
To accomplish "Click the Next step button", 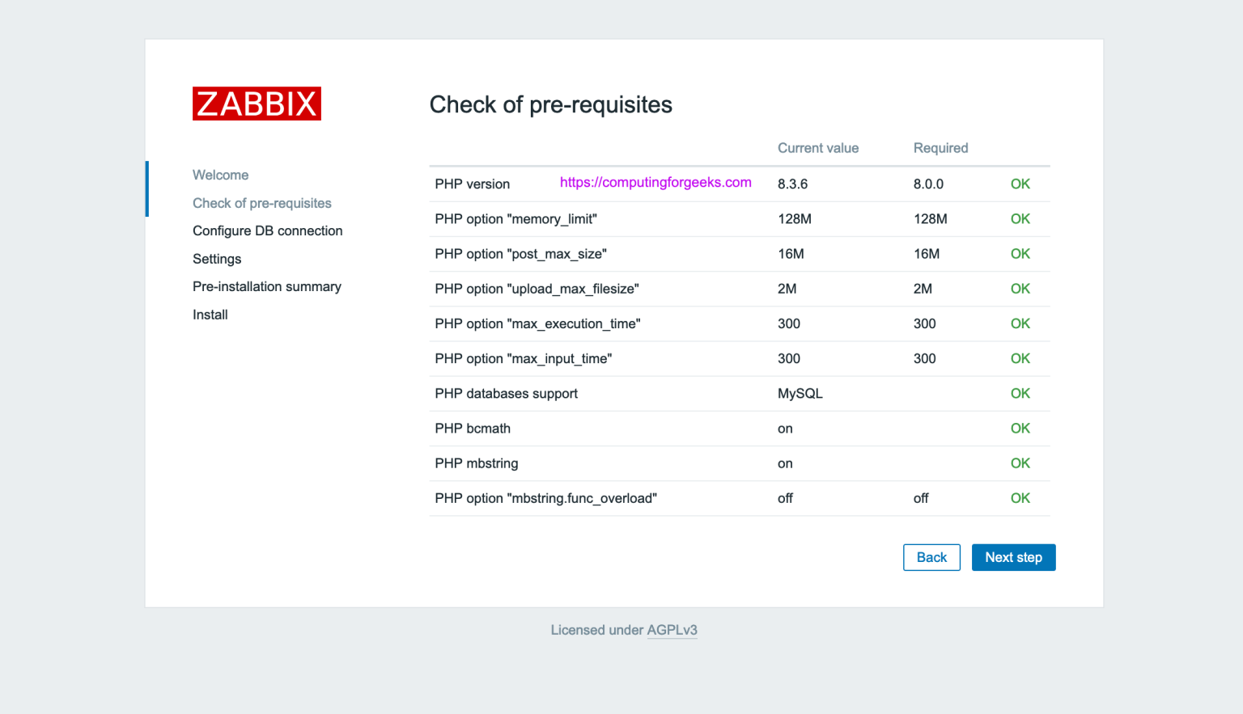I will (x=1013, y=557).
